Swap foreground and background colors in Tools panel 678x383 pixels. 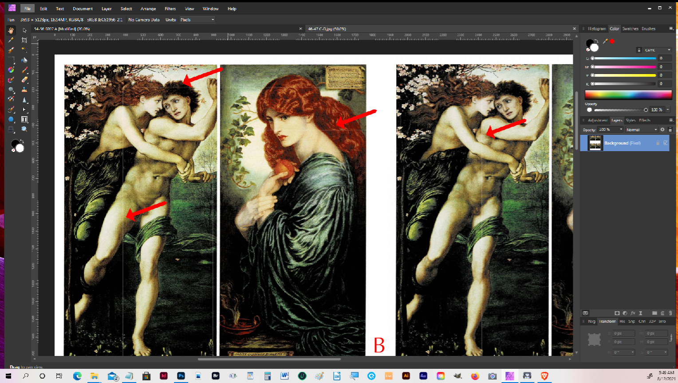click(x=21, y=141)
